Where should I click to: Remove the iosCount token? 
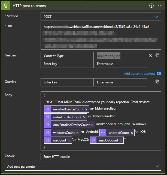[69, 140]
